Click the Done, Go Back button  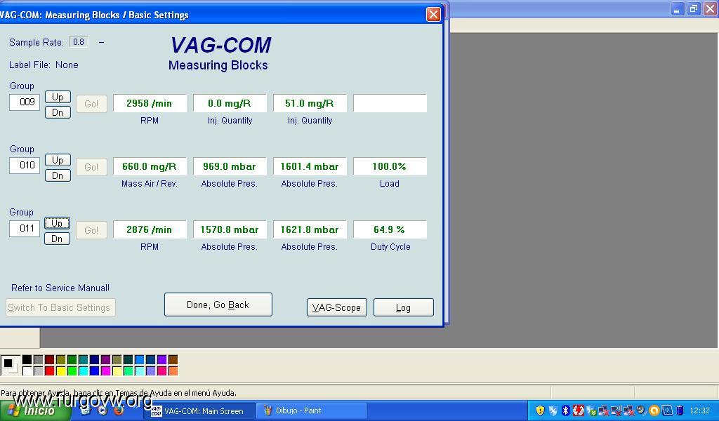218,305
